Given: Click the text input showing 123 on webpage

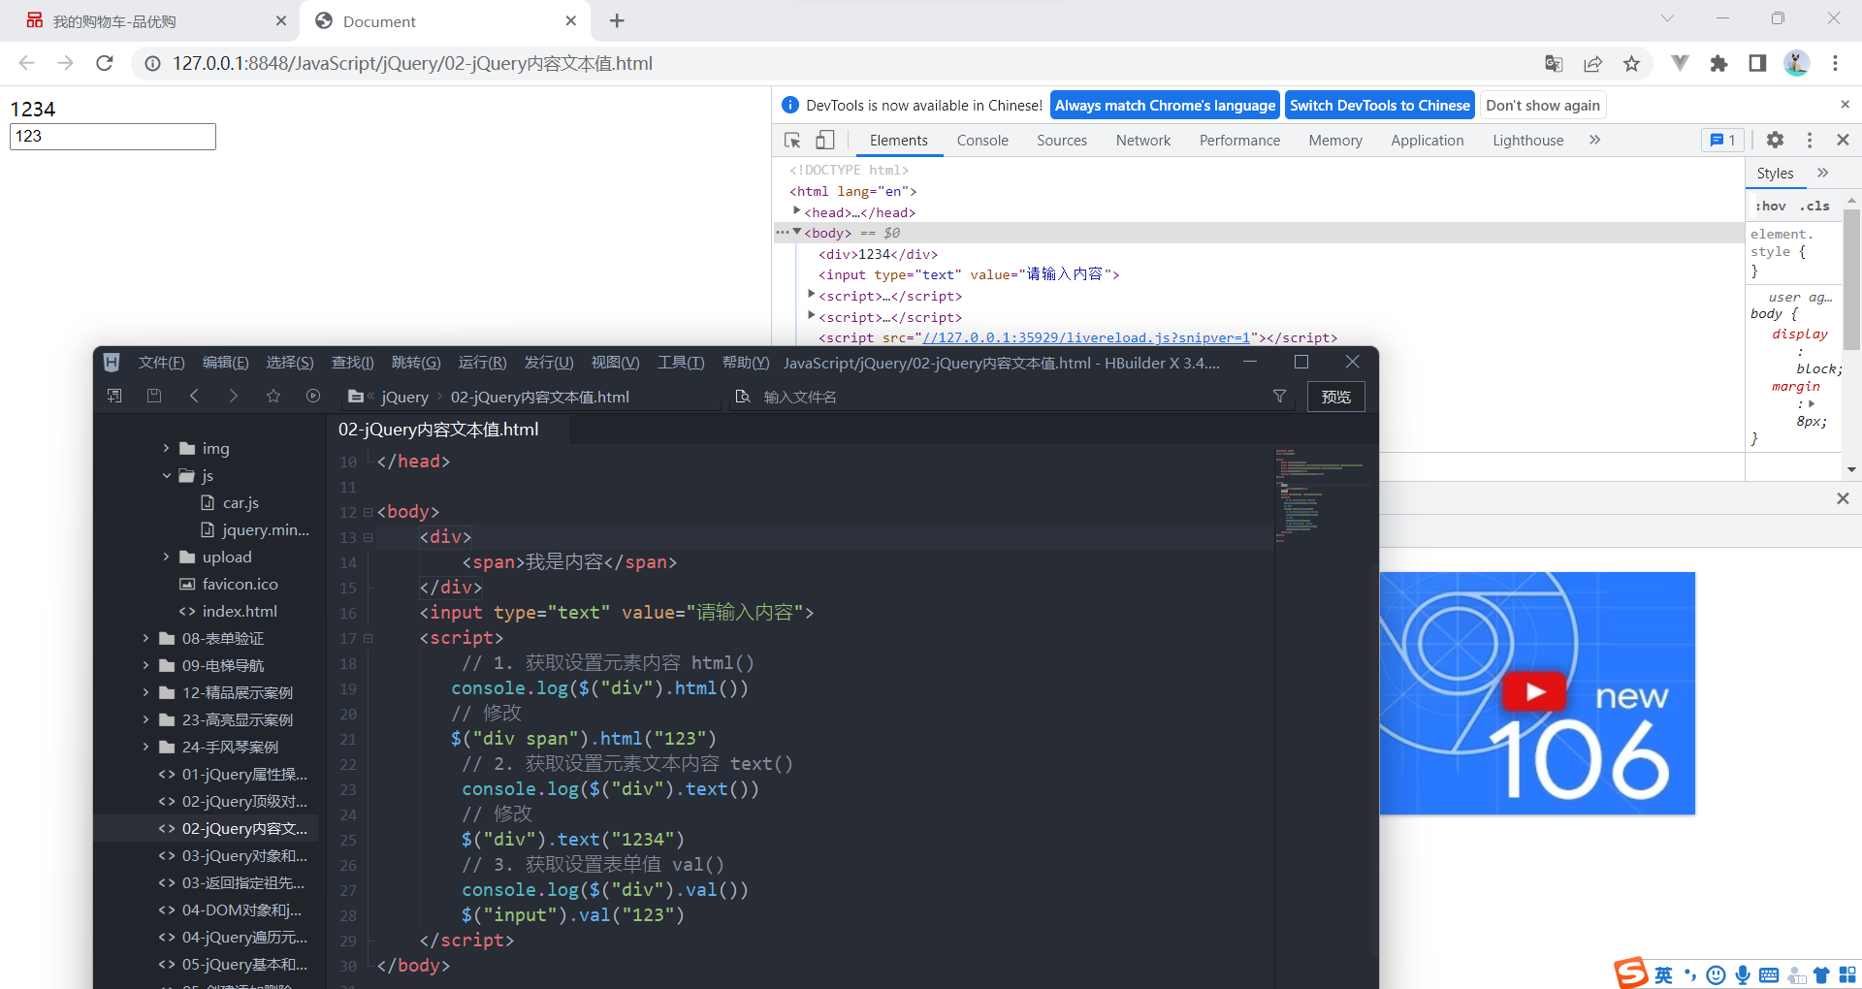Looking at the screenshot, I should pos(112,137).
